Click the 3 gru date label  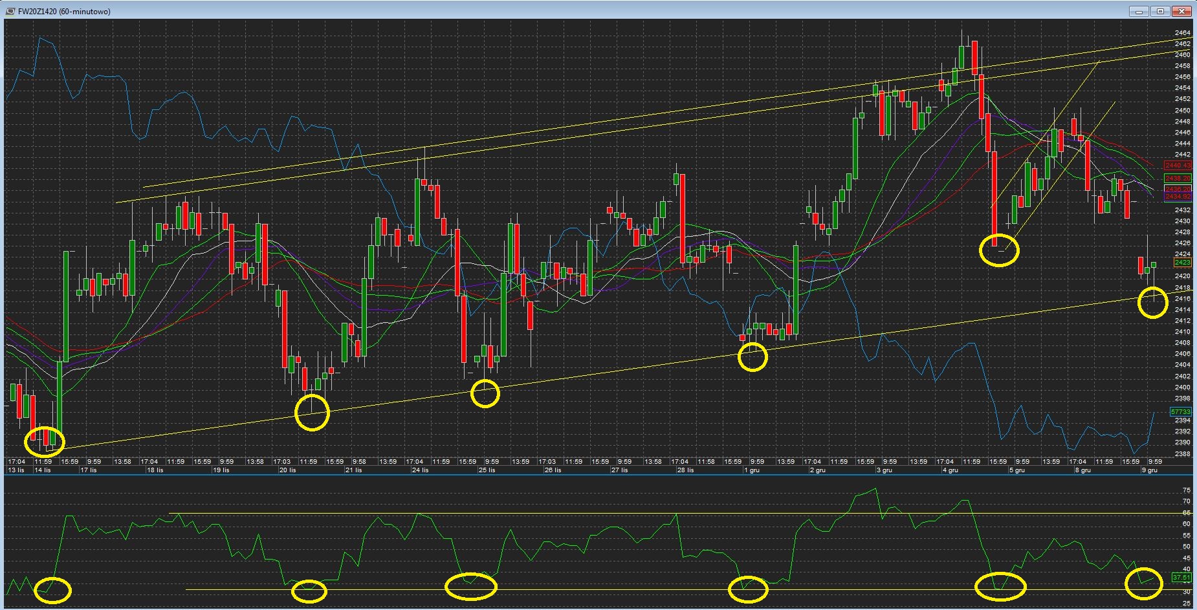tap(884, 470)
